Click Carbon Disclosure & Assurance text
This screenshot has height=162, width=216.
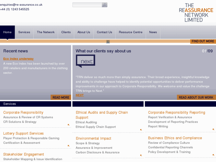pyautogui.click(x=97, y=152)
